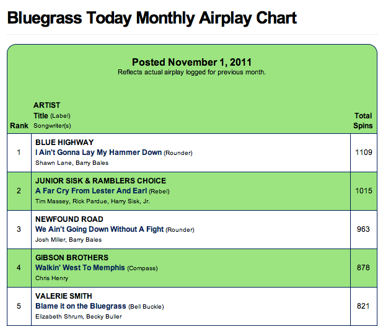Screen dimensions: 383x326
Task: Open the Walkin' West To Memphis song link
Action: (x=80, y=268)
